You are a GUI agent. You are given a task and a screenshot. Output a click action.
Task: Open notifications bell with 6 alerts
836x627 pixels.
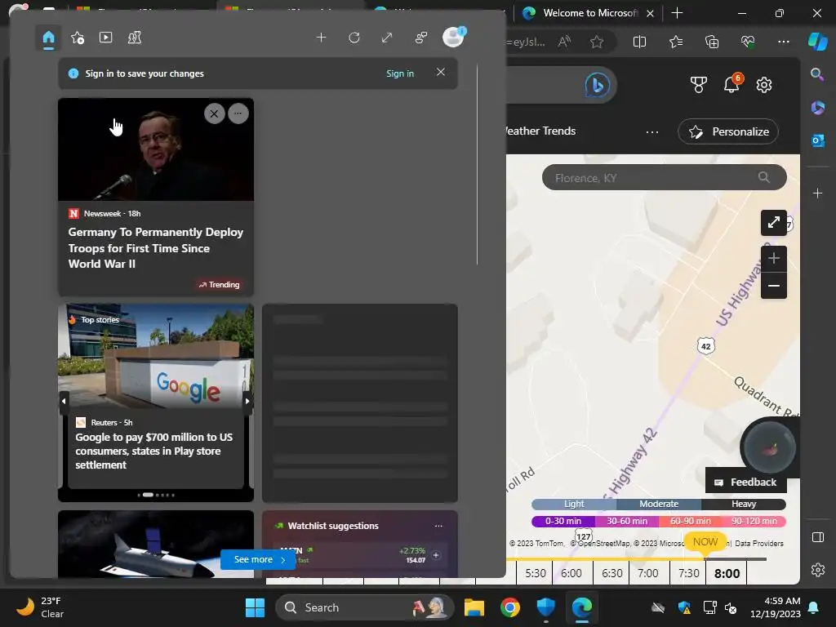click(732, 84)
